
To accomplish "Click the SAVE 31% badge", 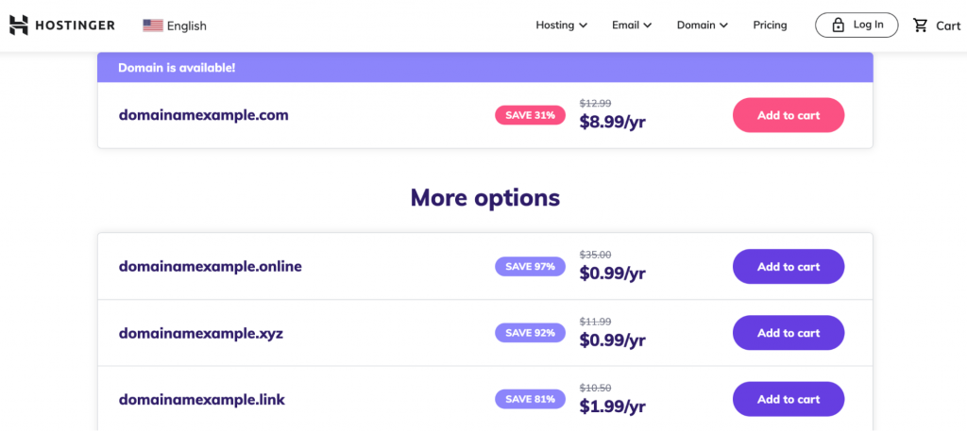I will click(531, 115).
